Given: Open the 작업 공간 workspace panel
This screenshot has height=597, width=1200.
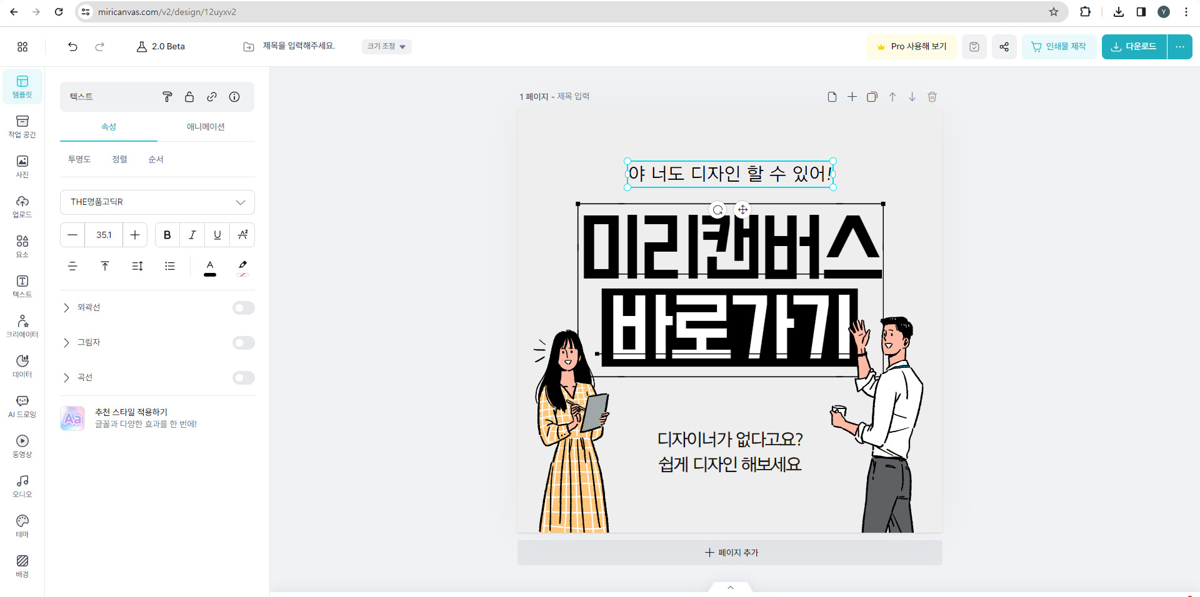Looking at the screenshot, I should pos(22,127).
